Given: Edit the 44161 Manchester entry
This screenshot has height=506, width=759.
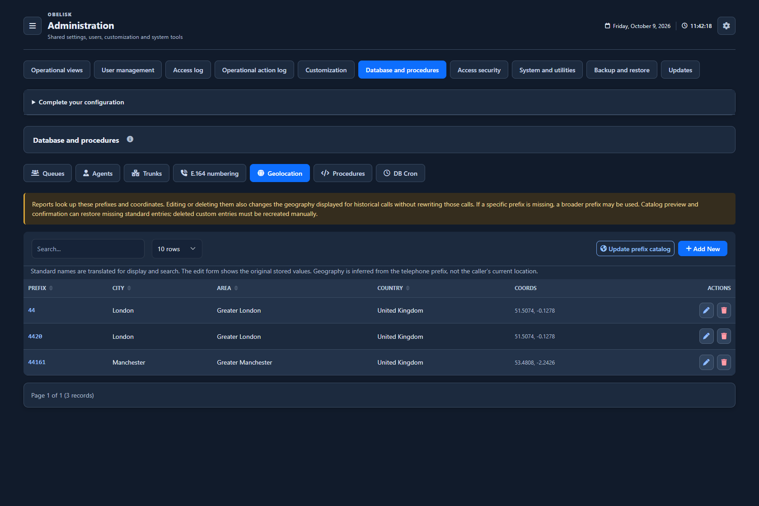Looking at the screenshot, I should (706, 362).
